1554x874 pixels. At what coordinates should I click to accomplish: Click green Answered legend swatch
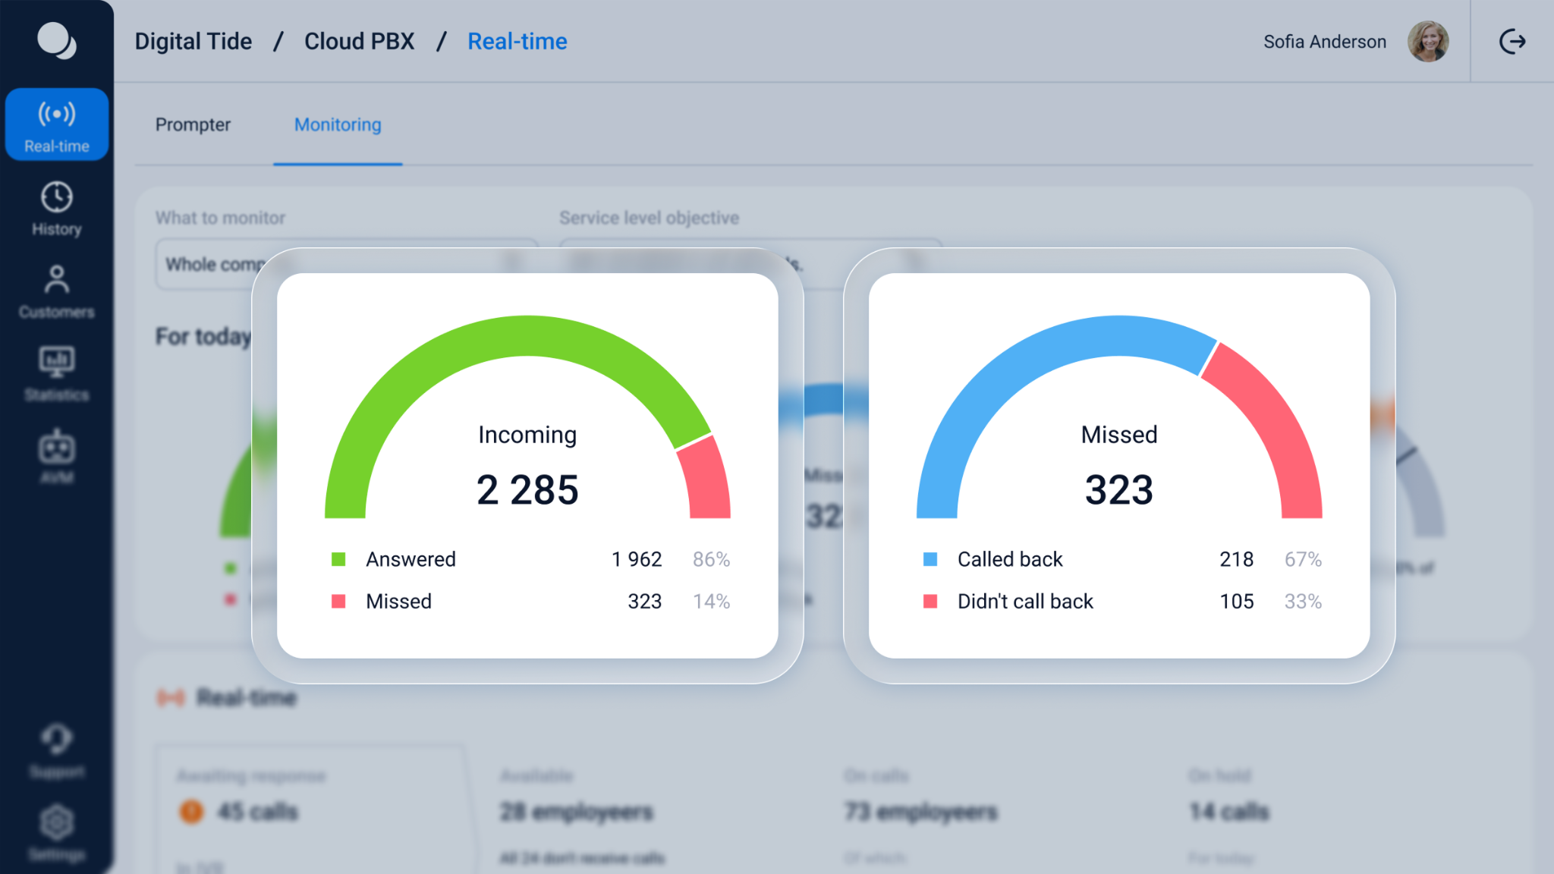coord(338,559)
